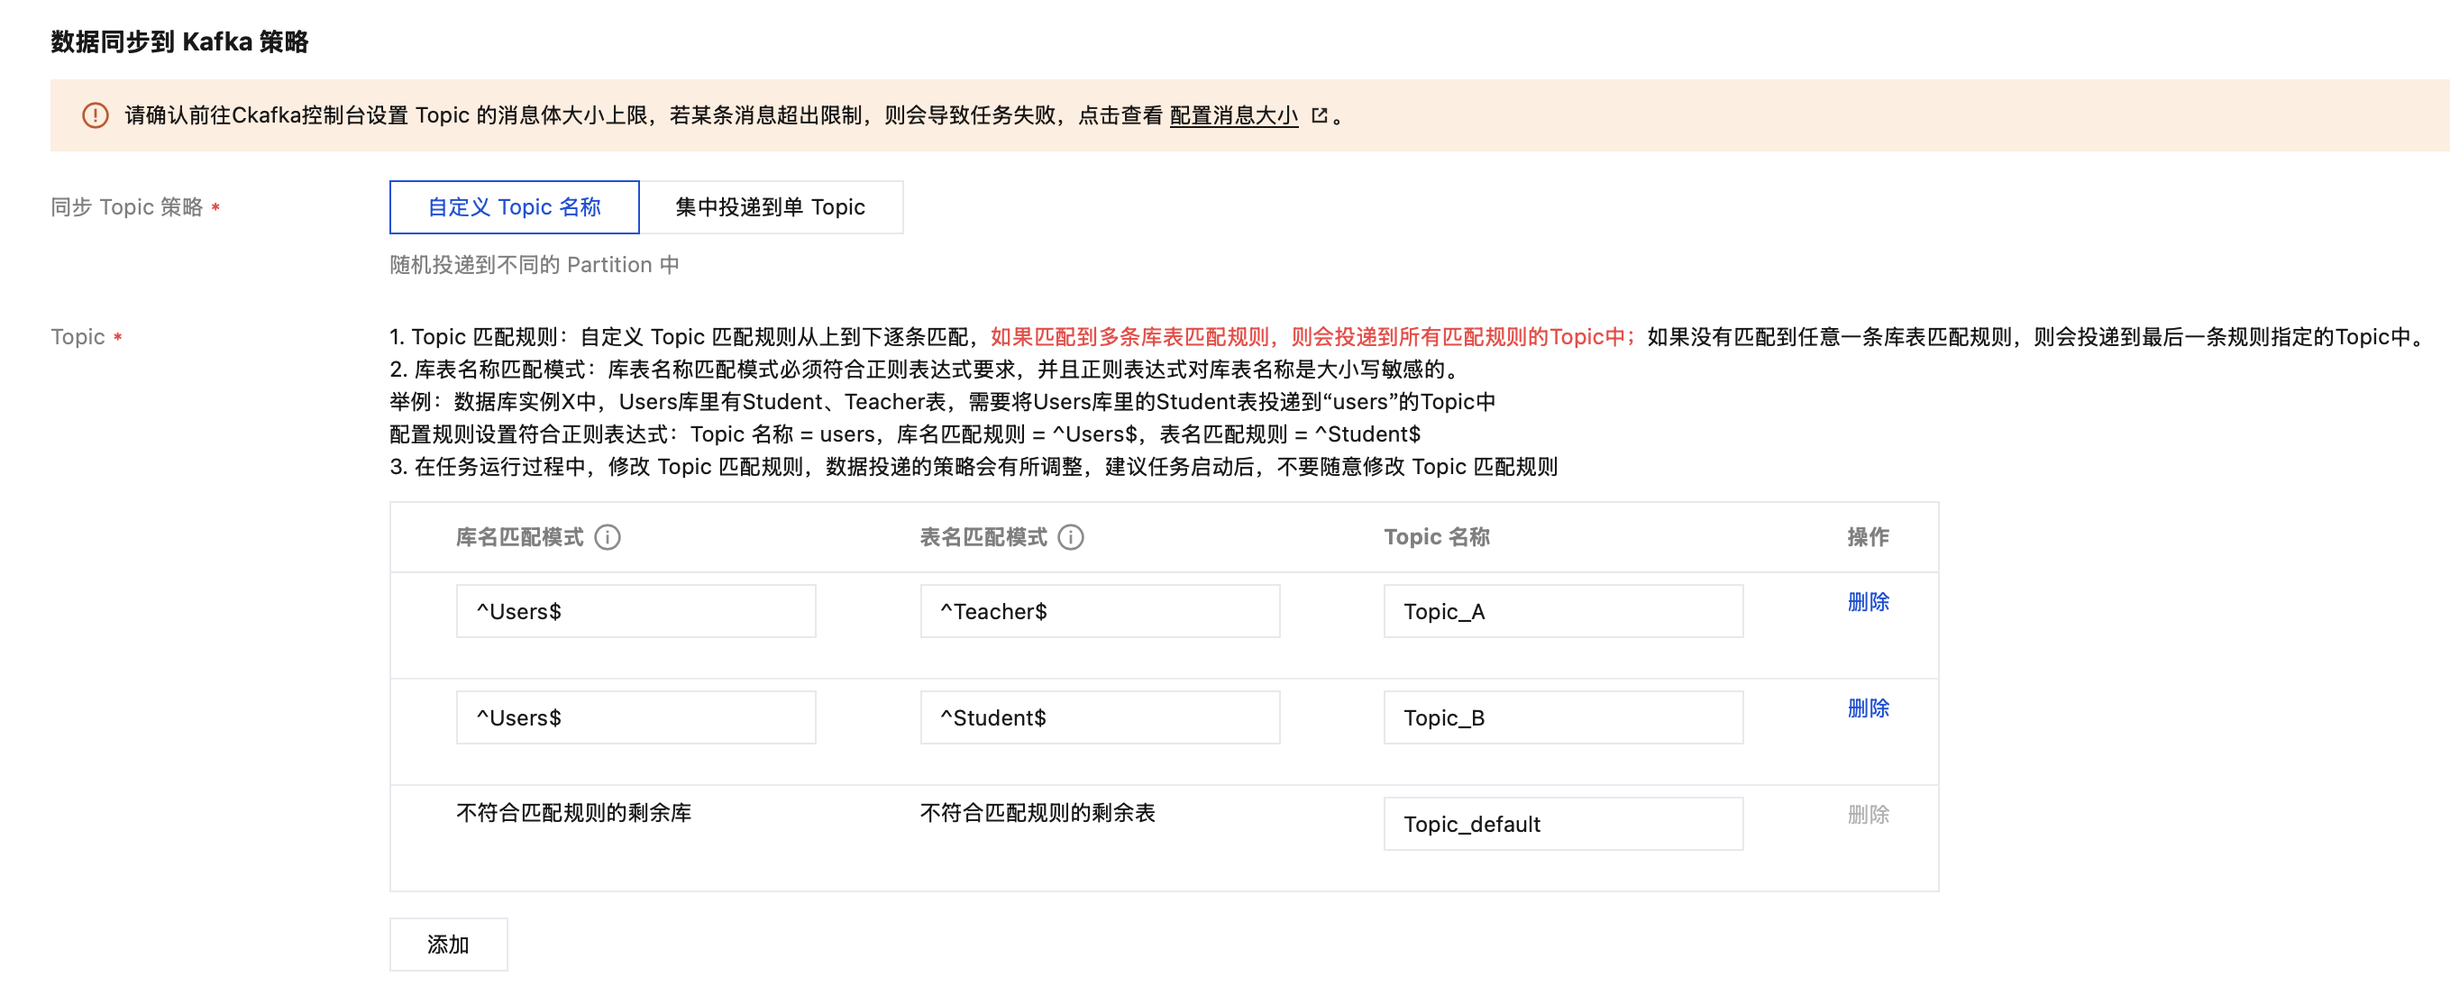Select 自定义 Topic 名称 strategy option

point(514,207)
